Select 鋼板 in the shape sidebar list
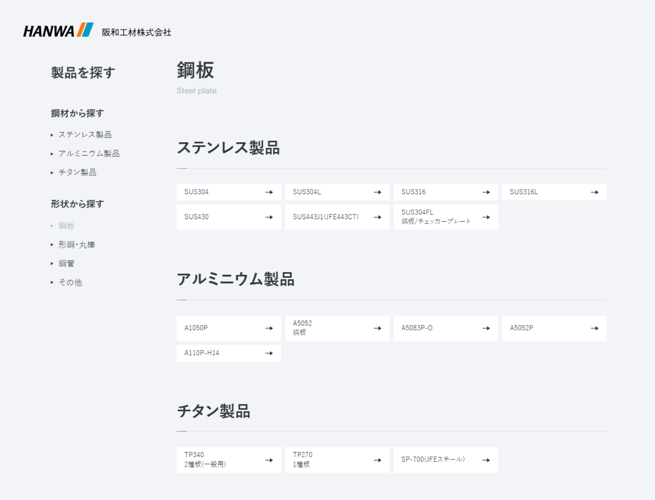Screen dimensions: 655x500 67,226
